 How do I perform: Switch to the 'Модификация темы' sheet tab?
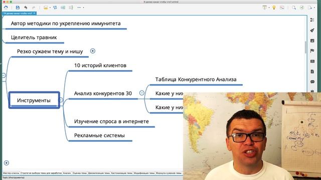[x=144, y=173]
